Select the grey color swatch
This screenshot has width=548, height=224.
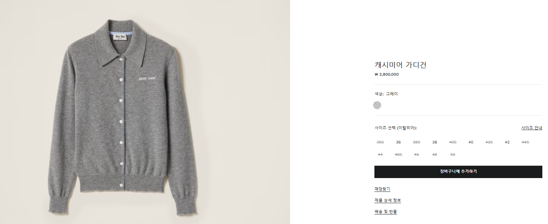click(x=377, y=105)
